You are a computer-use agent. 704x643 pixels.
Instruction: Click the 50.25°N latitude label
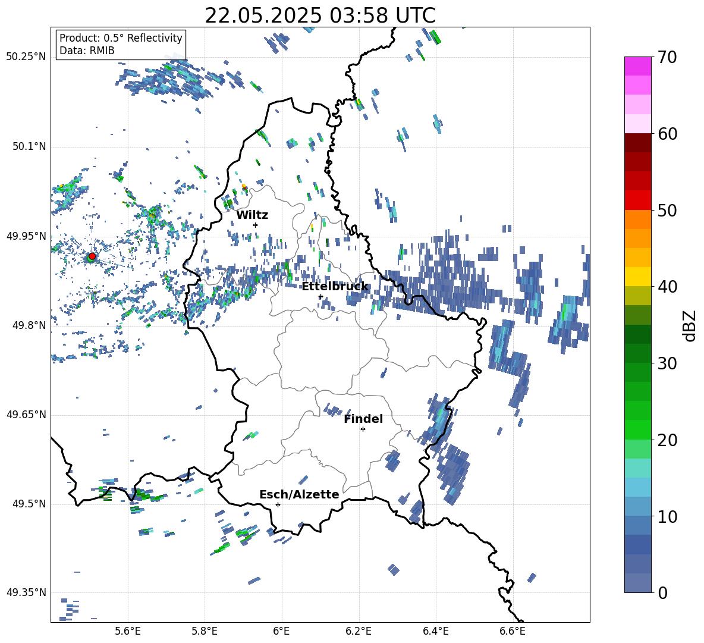tap(26, 57)
